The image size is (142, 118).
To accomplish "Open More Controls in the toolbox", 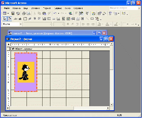I will (x=97, y=19).
